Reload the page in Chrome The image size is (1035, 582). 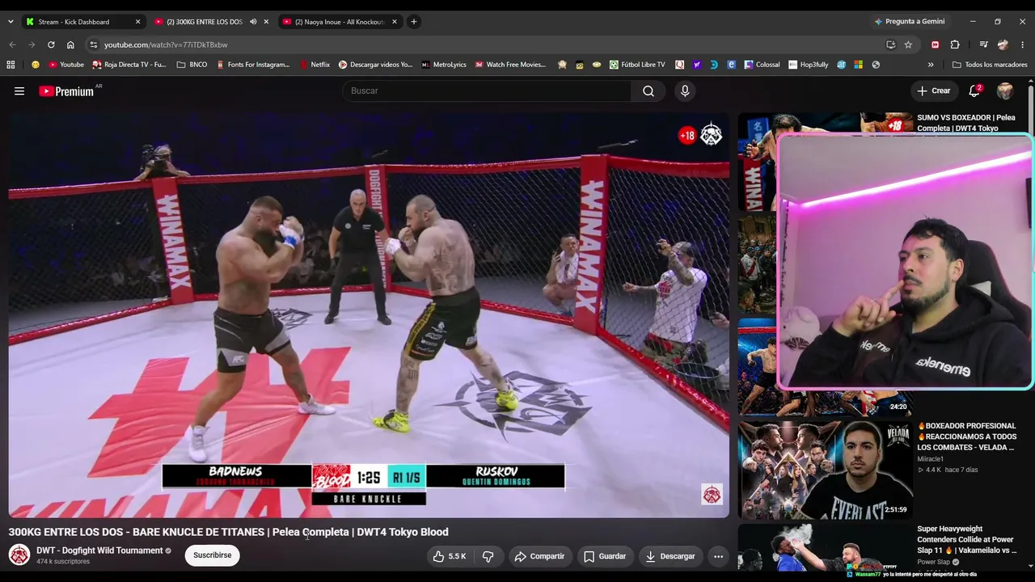tap(51, 44)
